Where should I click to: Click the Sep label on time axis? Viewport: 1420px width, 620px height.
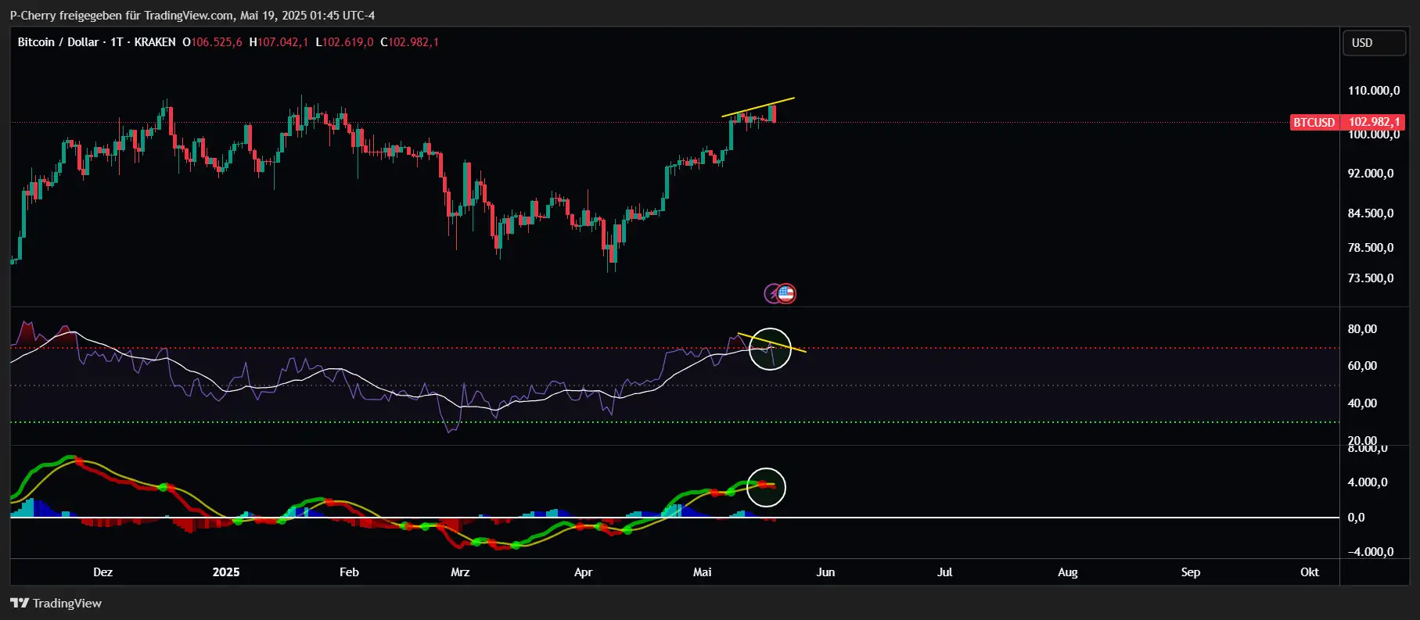click(x=1190, y=572)
